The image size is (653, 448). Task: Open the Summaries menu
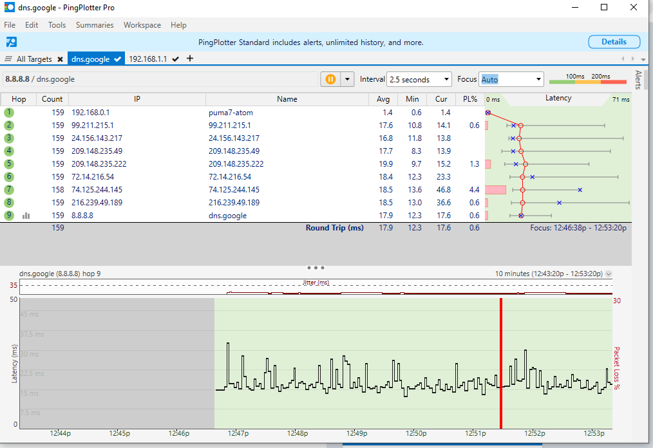tap(95, 25)
